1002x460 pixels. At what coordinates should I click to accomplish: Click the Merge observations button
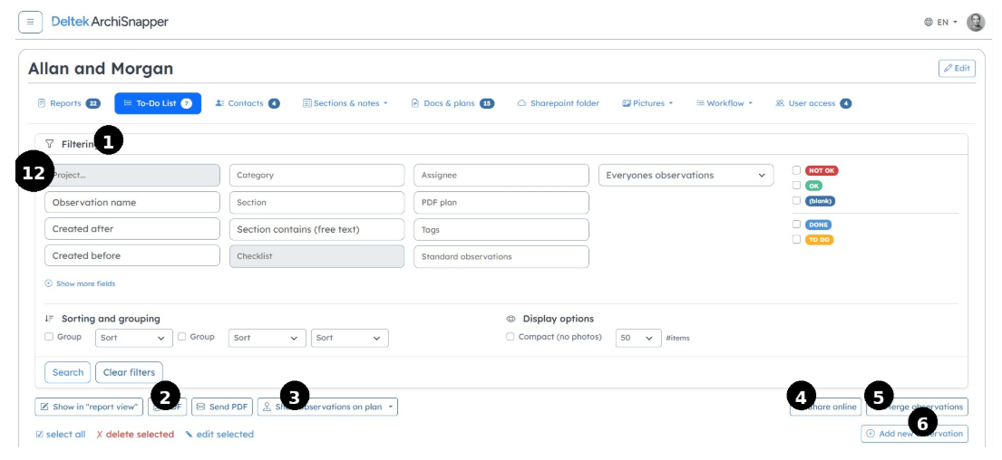point(917,407)
